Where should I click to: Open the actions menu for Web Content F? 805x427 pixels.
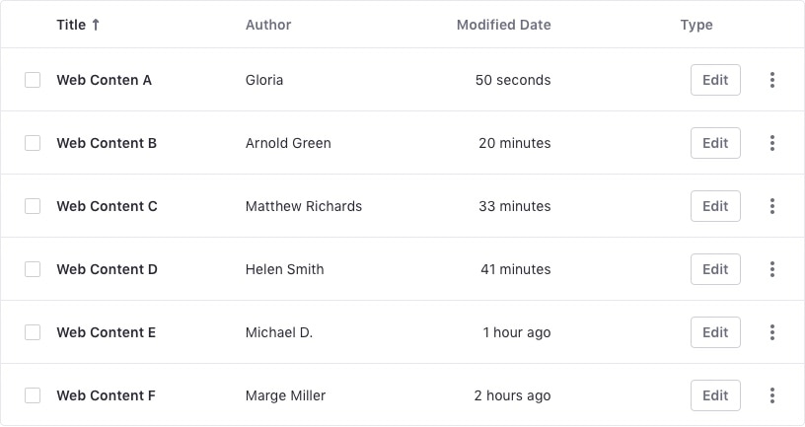(771, 395)
